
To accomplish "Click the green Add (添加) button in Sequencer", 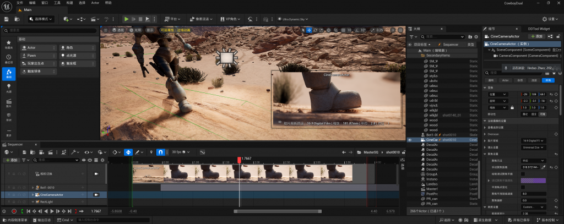I will 11,160.
